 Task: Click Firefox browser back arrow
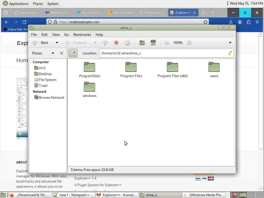pos(7,22)
